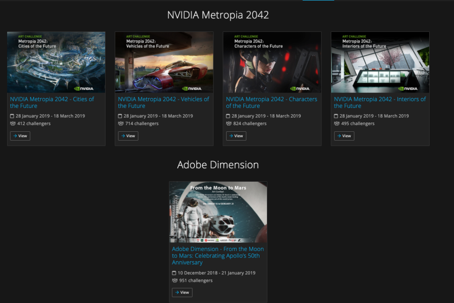Click the date range on the Vehicles of the Future card
Viewport: 454px width, 303px height.
point(158,116)
